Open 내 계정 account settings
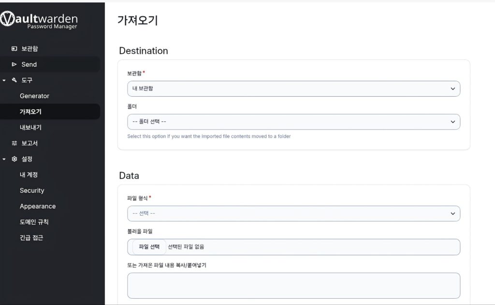The width and height of the screenshot is (495, 305). 29,175
